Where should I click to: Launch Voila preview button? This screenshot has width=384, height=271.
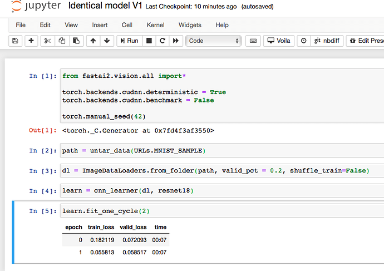point(279,41)
